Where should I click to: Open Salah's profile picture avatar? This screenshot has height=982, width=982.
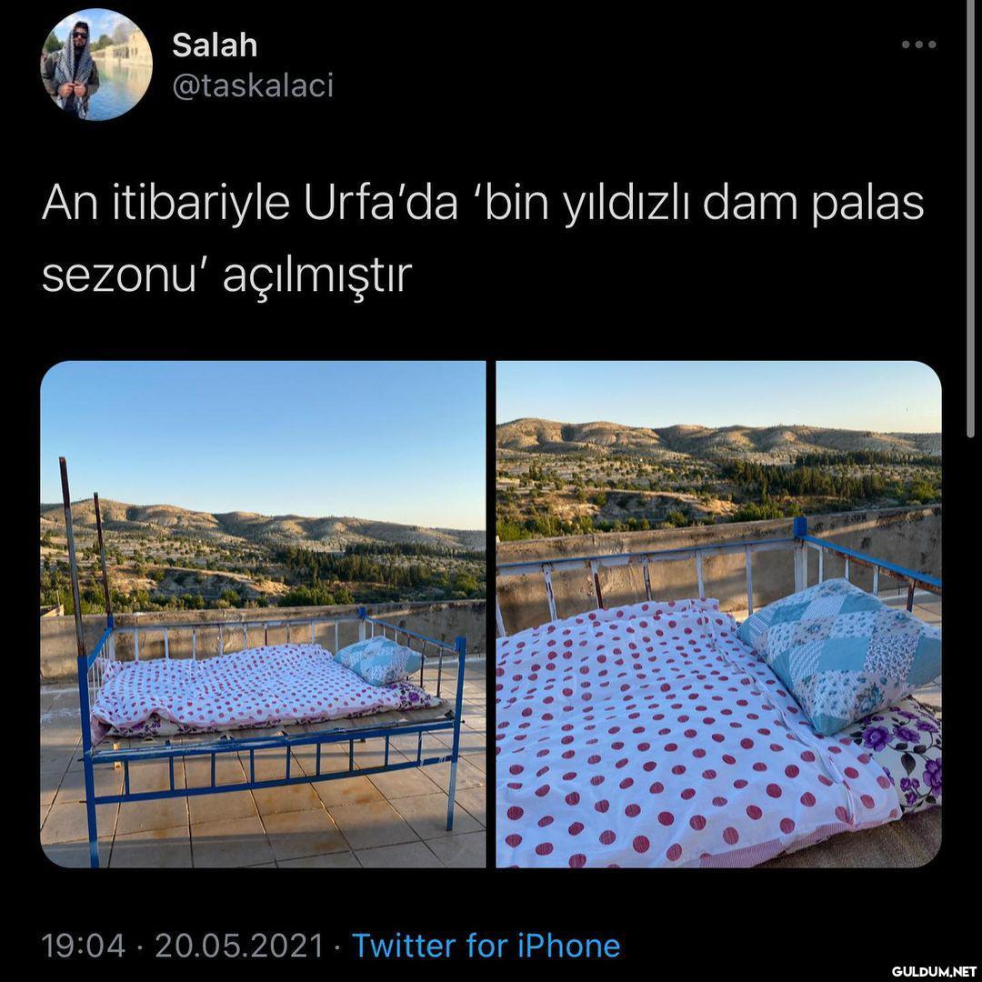[x=96, y=65]
